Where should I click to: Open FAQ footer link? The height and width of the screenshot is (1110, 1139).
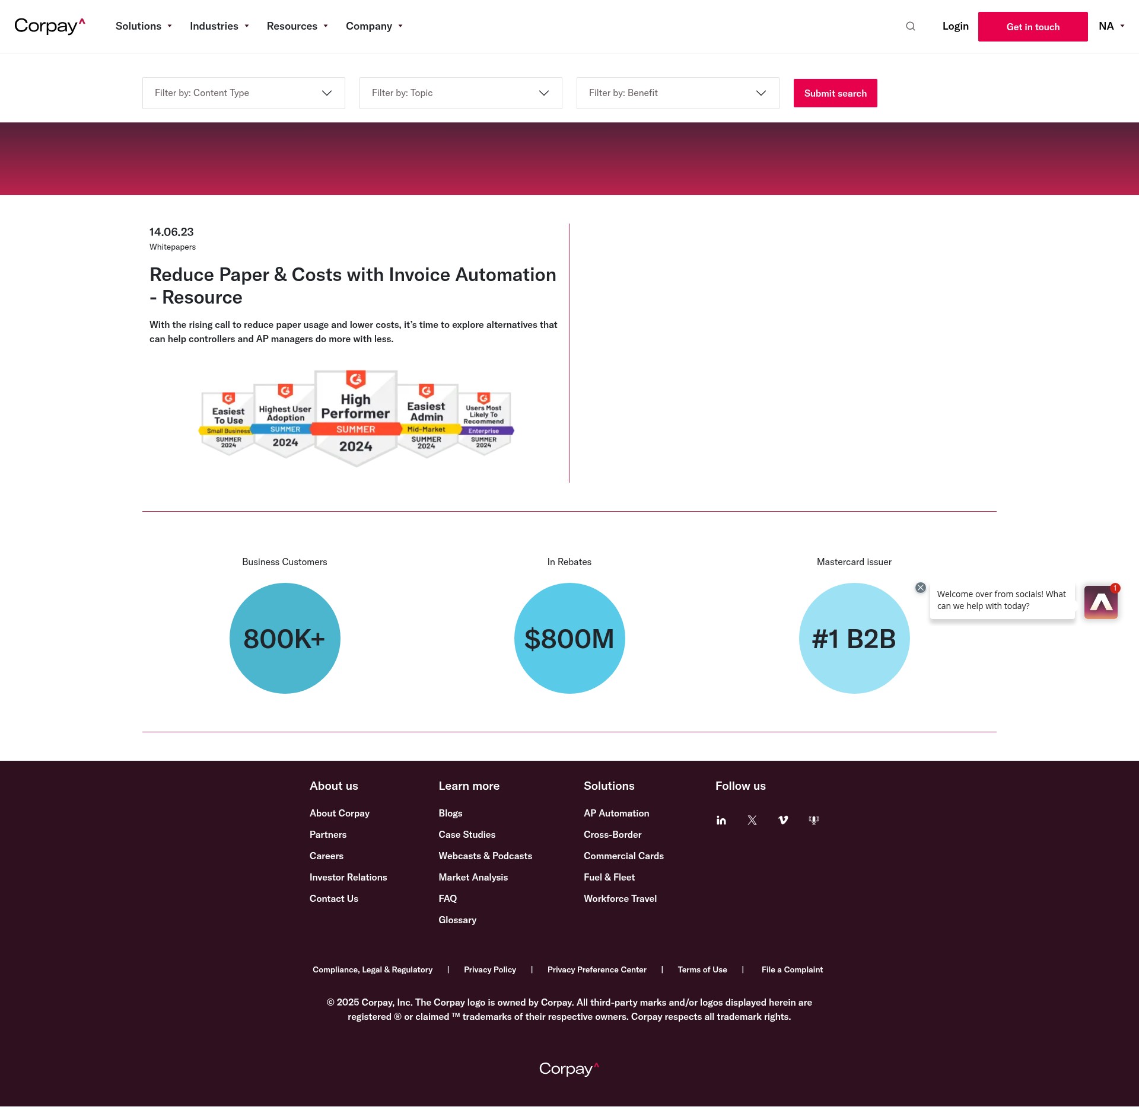coord(448,898)
